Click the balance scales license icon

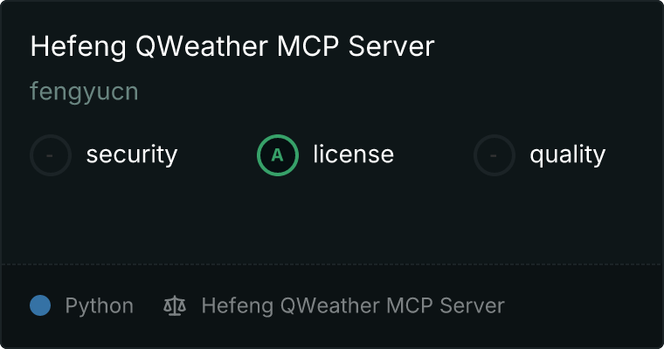[175, 305]
